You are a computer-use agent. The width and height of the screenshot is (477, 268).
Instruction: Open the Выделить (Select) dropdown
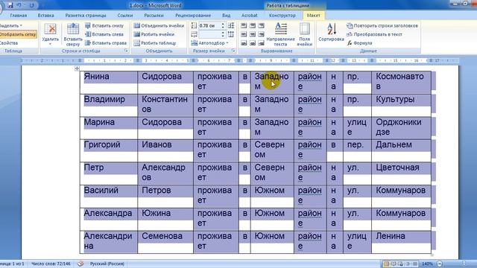click(12, 26)
